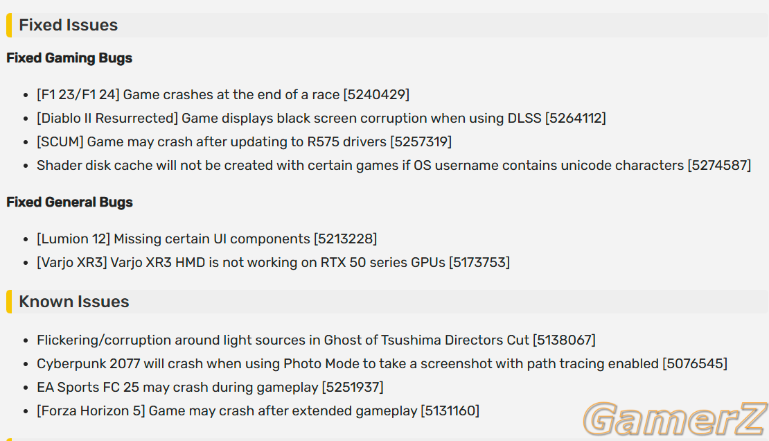Click the Cyberpunk 2077 Photo Mode entry
Screen dimensions: 769x441
(x=382, y=363)
